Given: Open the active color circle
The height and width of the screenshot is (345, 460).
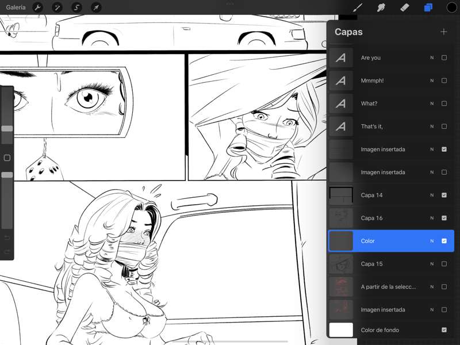Looking at the screenshot, I should click(x=451, y=7).
